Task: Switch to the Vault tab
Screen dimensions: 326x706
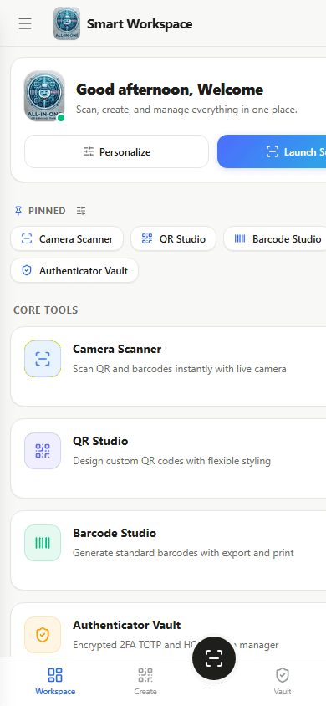Action: (283, 682)
